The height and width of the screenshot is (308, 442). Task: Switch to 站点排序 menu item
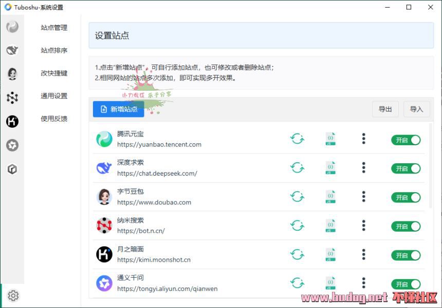[x=54, y=50]
